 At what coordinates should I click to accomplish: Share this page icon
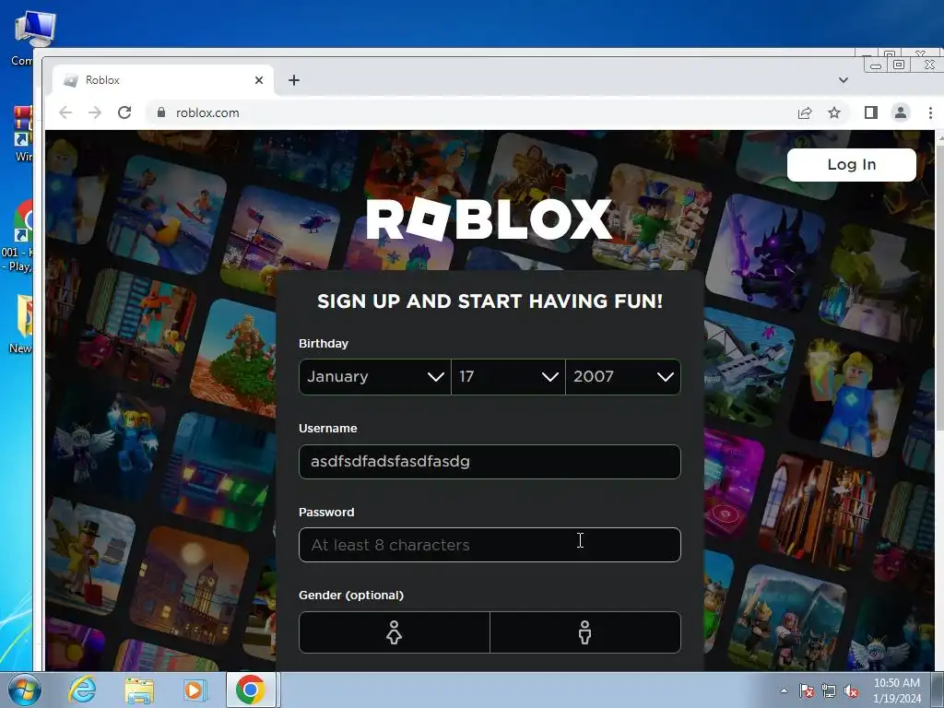pyautogui.click(x=805, y=112)
